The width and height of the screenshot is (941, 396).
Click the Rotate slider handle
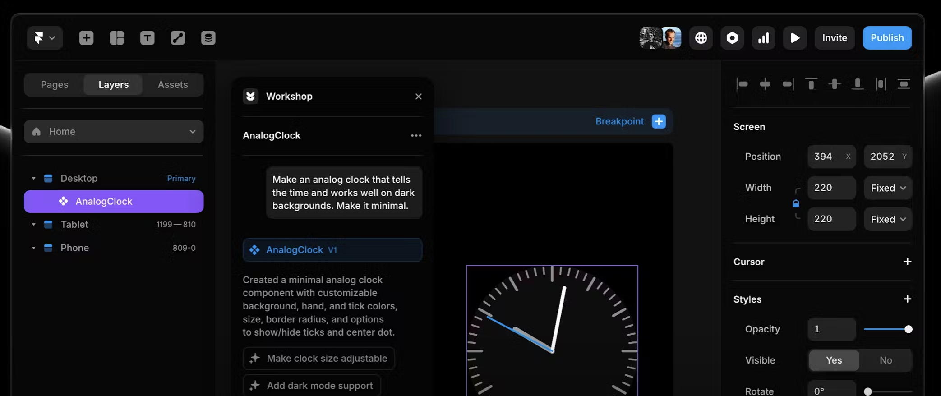tap(867, 391)
